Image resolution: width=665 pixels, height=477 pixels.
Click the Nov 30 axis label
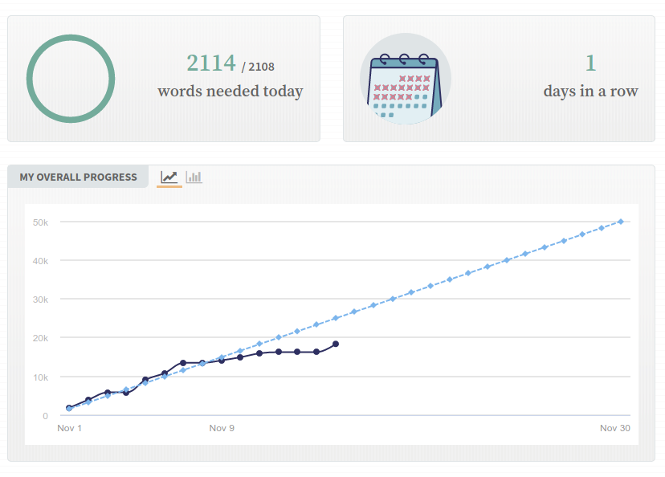pos(614,428)
